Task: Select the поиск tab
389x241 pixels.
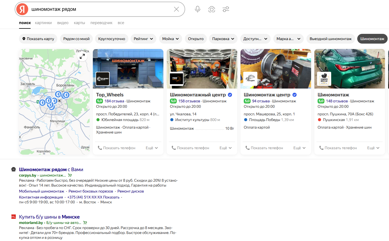Action: tap(25, 23)
